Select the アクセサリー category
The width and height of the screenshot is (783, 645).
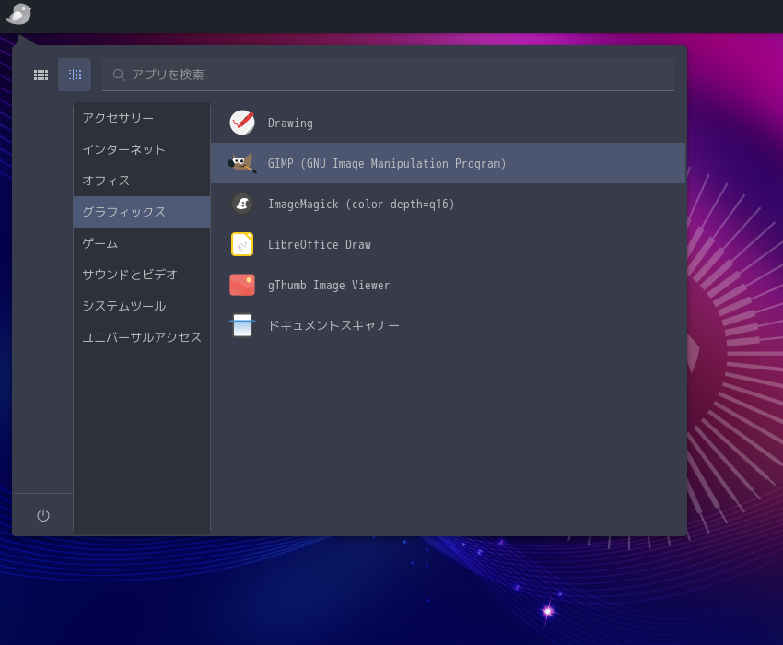click(x=142, y=118)
